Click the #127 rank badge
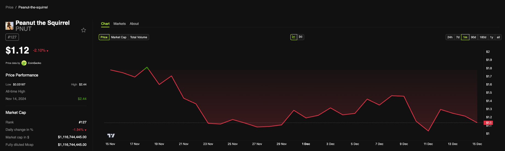This screenshot has height=151, width=505. tap(12, 37)
